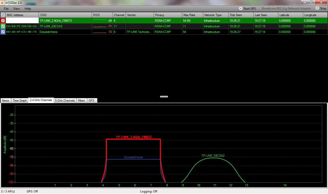Switch to the 5 GHz Channels tab
Image resolution: width=328 pixels, height=194 pixels.
65,101
